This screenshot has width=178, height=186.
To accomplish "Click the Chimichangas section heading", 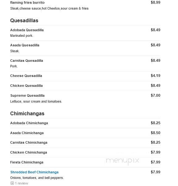I will (27, 113).
